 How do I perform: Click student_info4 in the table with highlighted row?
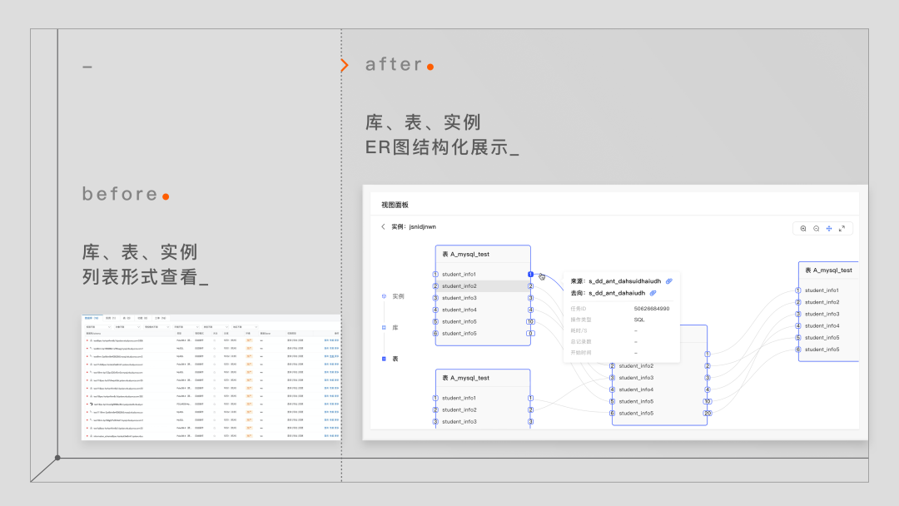tap(459, 310)
